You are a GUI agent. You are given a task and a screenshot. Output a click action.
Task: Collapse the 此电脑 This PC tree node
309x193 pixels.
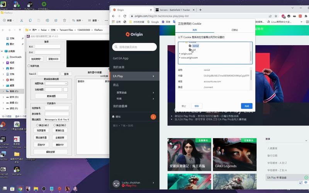coord(2,51)
